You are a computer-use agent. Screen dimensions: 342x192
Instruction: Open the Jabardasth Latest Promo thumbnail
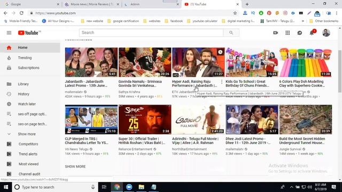click(91, 62)
